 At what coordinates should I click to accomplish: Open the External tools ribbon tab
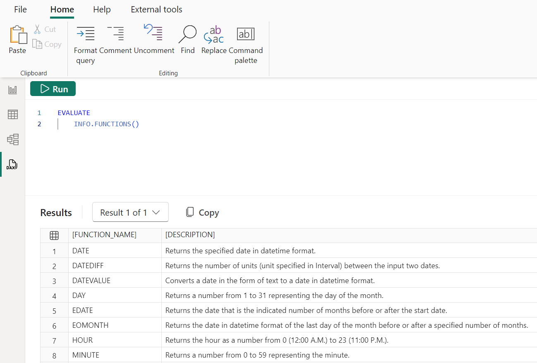156,9
